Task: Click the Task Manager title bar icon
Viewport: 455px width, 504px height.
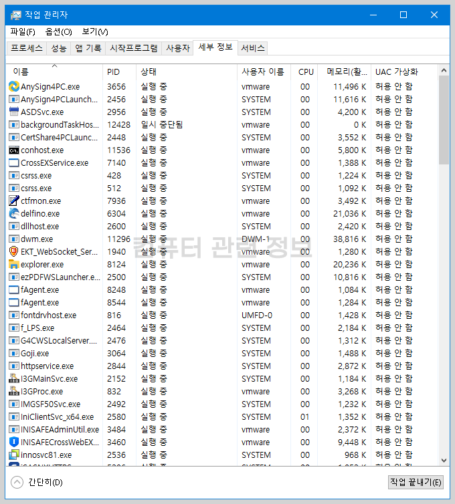Action: (16, 15)
